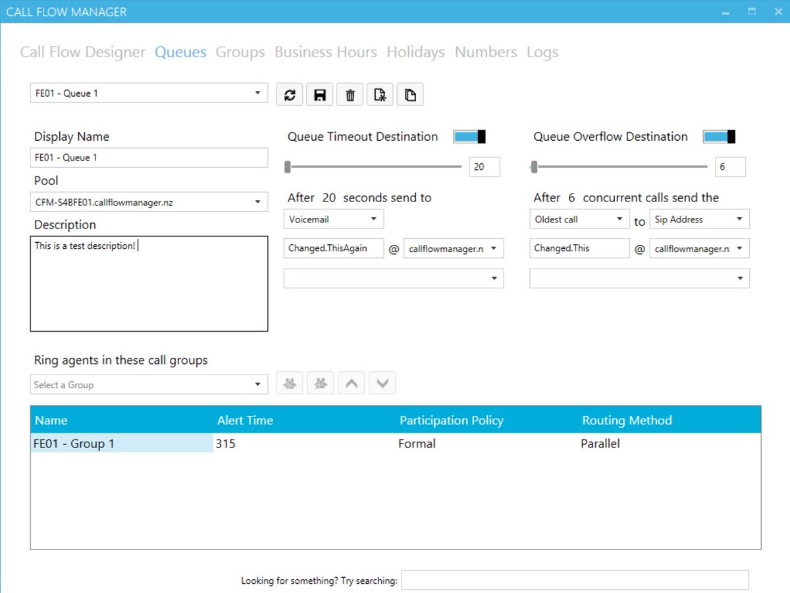Open the Sip Address dropdown
This screenshot has height=593, width=790.
click(700, 219)
